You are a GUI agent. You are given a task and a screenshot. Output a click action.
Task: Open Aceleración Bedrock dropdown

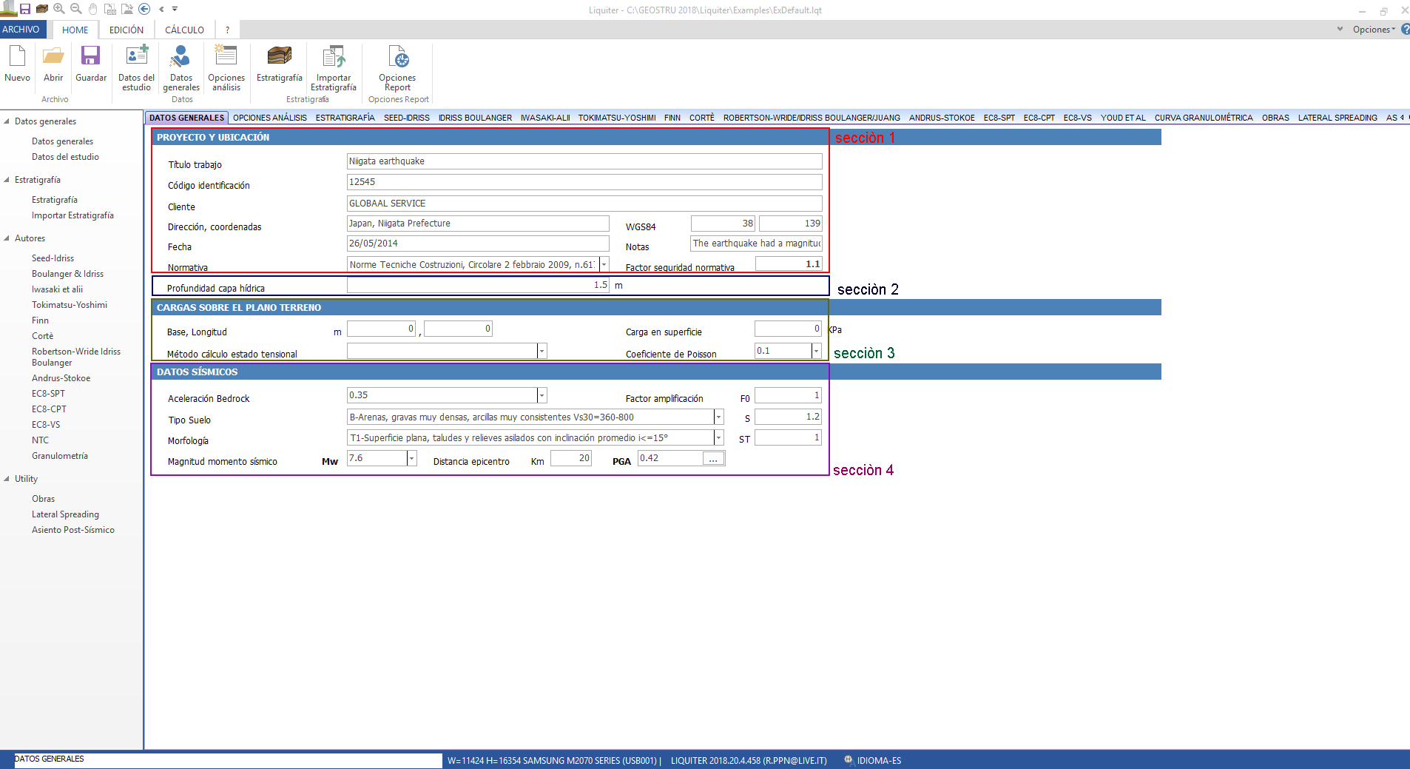pyautogui.click(x=542, y=395)
